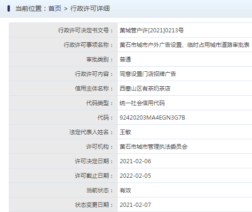Click the permit content 同意设置门店招牌广告
This screenshot has height=212, width=252.
(x=148, y=74)
